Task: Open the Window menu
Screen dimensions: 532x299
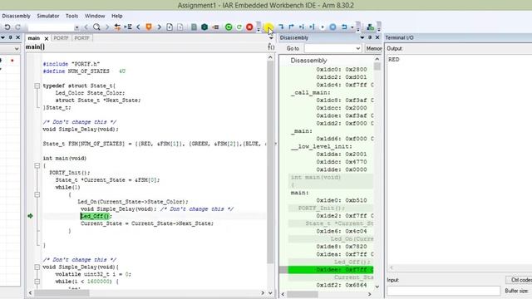Action: 95,16
